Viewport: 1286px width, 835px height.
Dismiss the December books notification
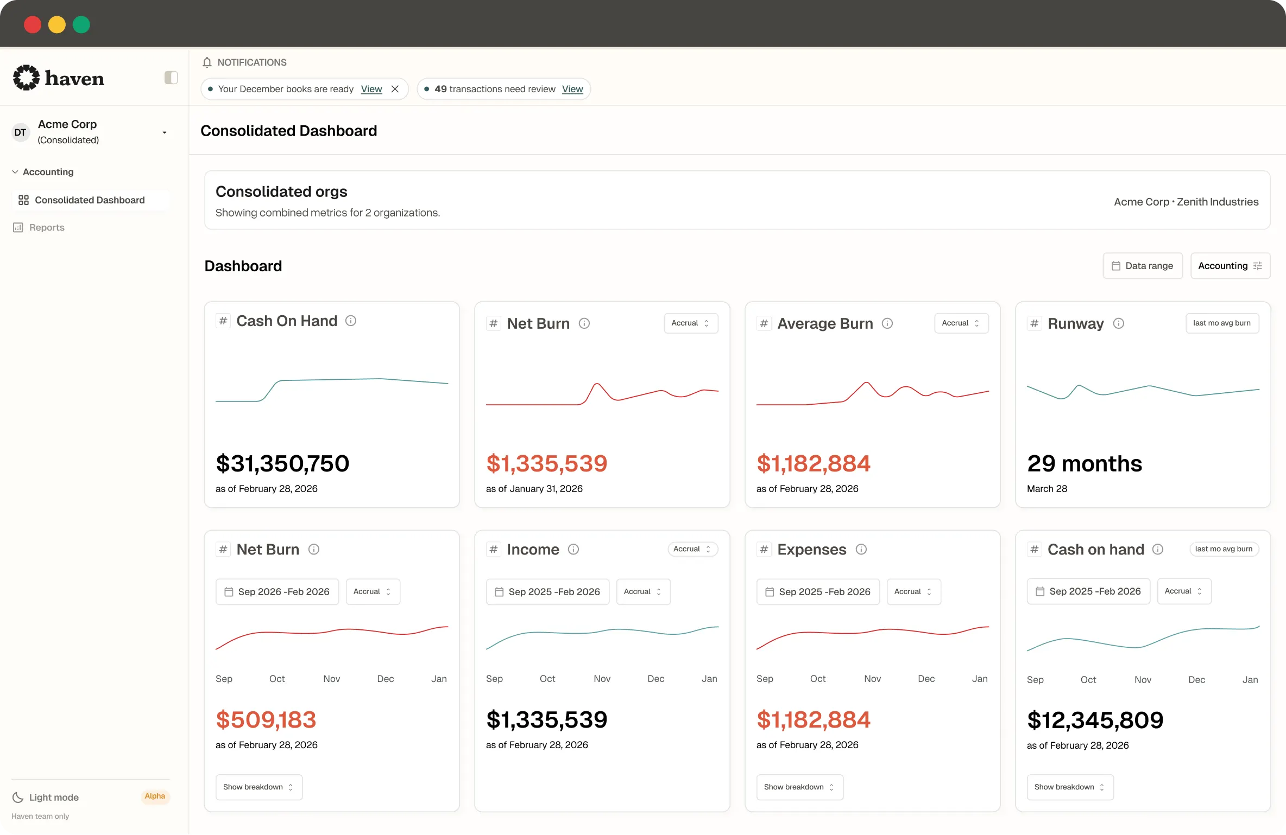tap(395, 89)
